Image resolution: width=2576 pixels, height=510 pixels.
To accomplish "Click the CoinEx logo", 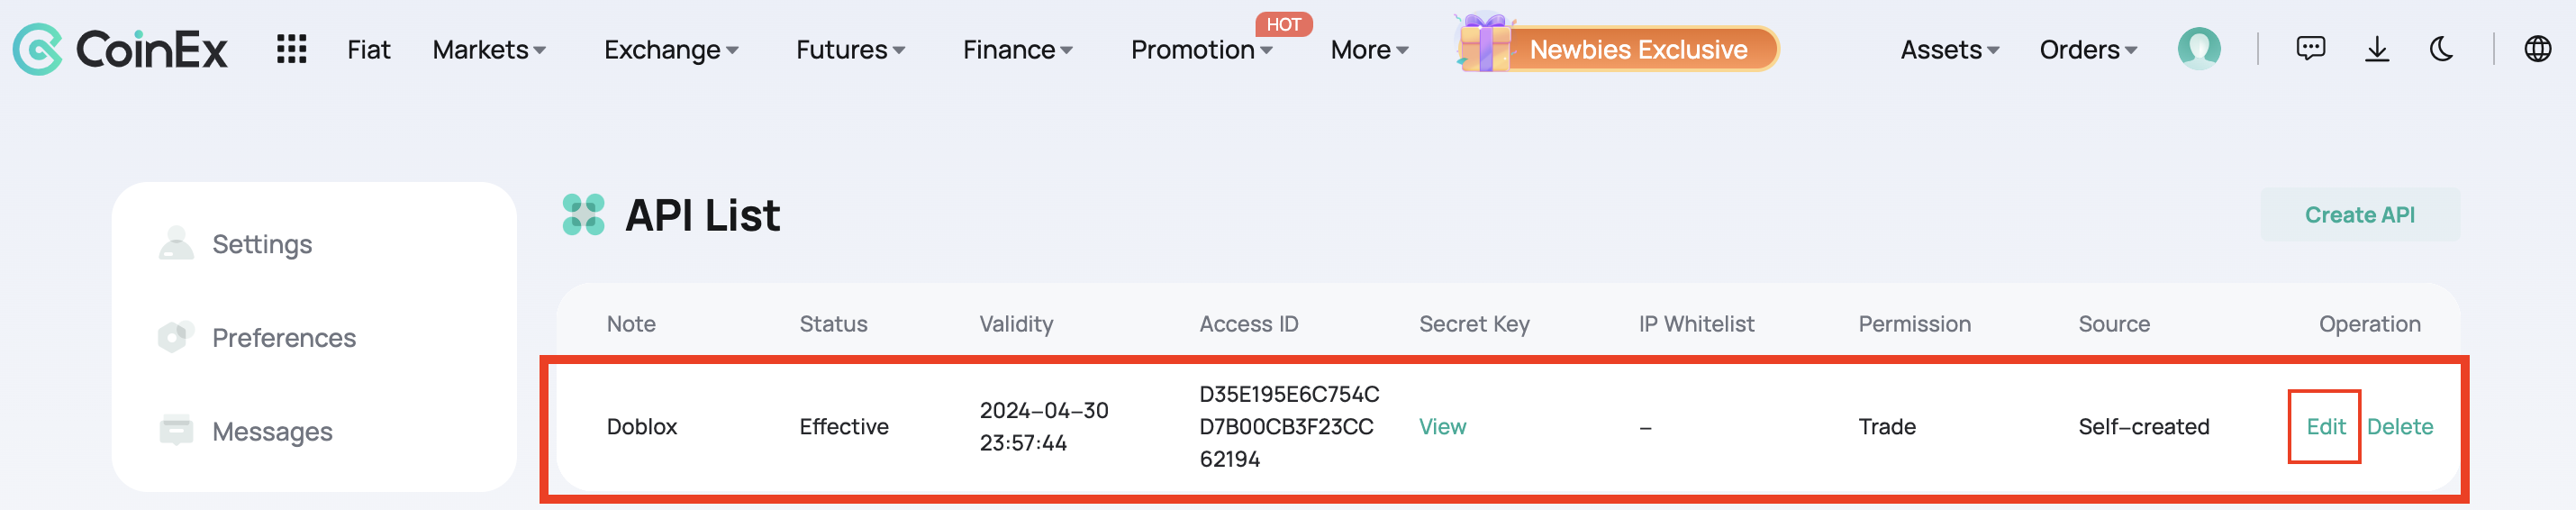I will point(120,49).
